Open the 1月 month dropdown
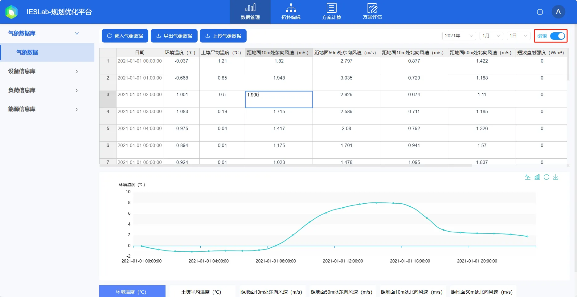 point(491,36)
